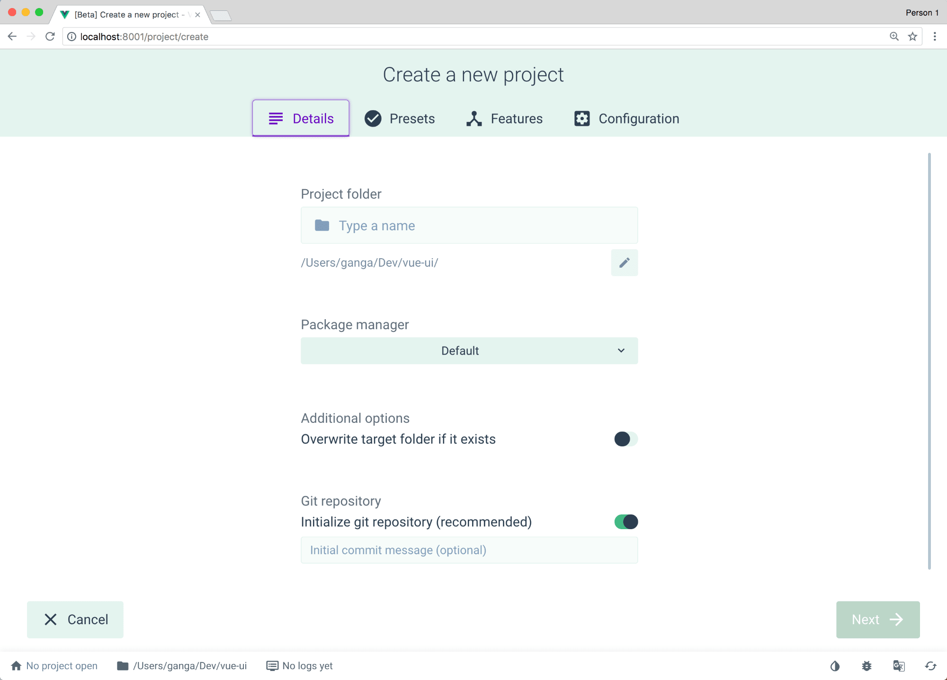The height and width of the screenshot is (680, 947).
Task: Click the Initial commit message input field
Action: (x=469, y=550)
